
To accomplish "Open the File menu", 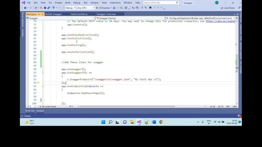I will [x=29, y=3].
